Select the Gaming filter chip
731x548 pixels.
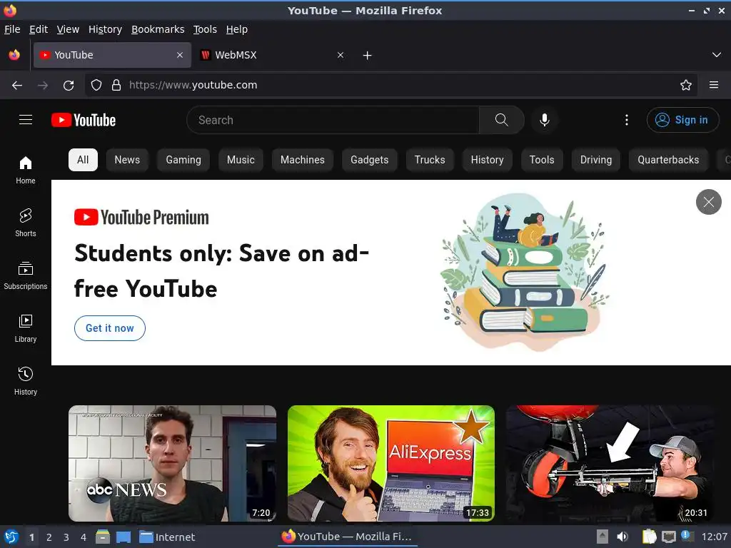coord(183,160)
